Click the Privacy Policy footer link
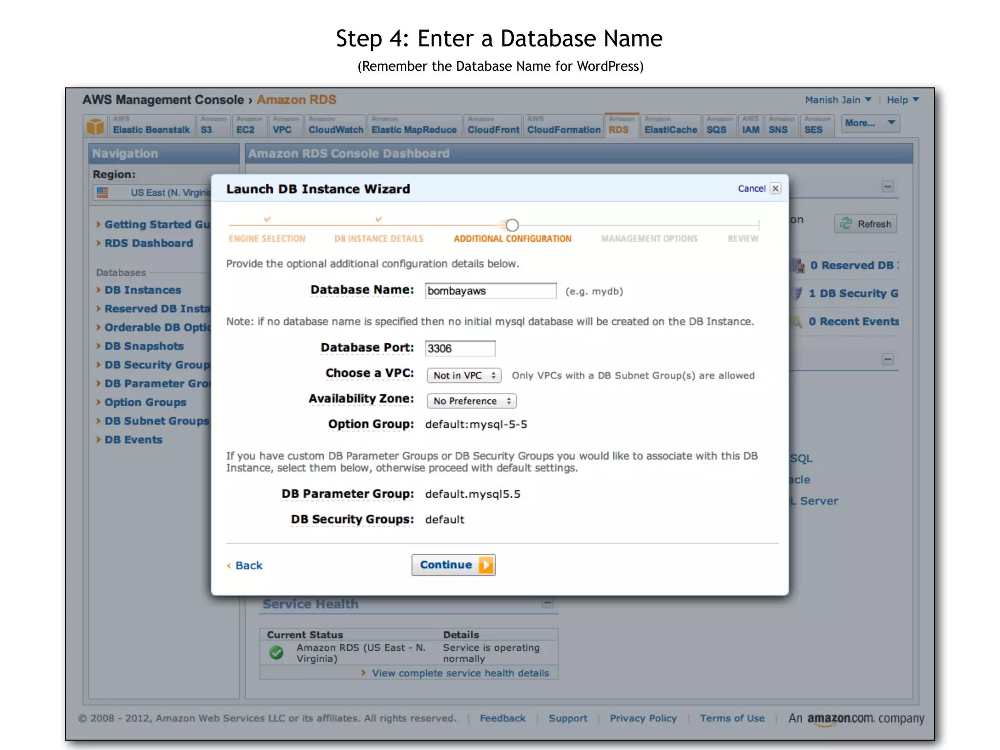This screenshot has height=750, width=1000. point(643,718)
